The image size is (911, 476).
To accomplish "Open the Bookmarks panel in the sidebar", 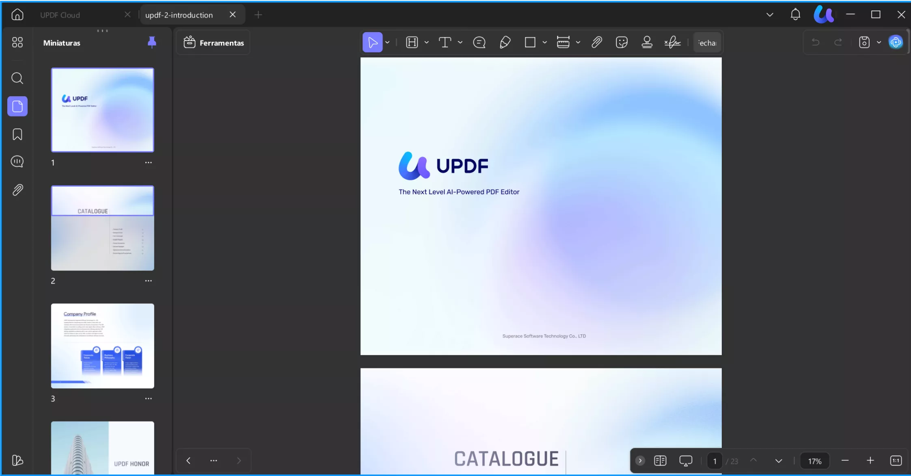I will [17, 134].
